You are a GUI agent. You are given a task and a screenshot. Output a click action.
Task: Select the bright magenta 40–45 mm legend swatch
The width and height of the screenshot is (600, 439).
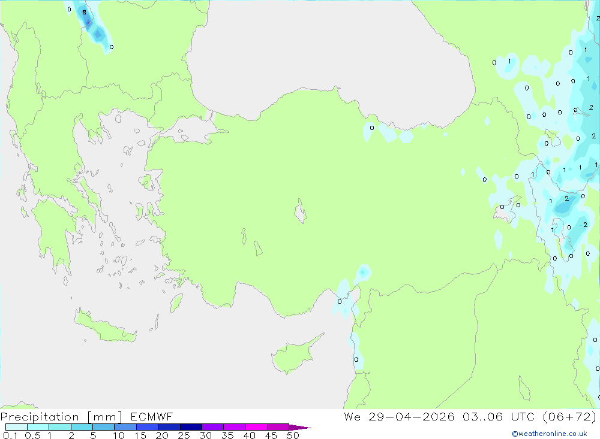click(x=256, y=427)
